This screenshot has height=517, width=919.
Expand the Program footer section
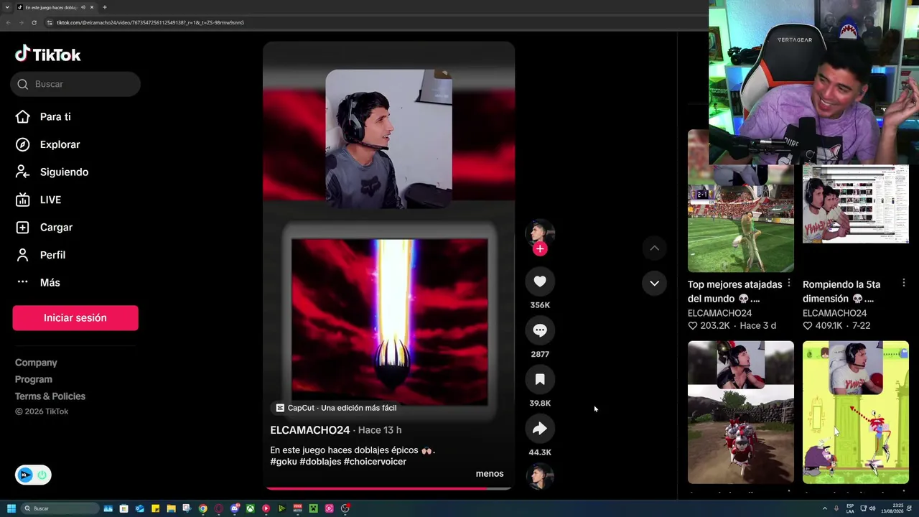coord(34,379)
